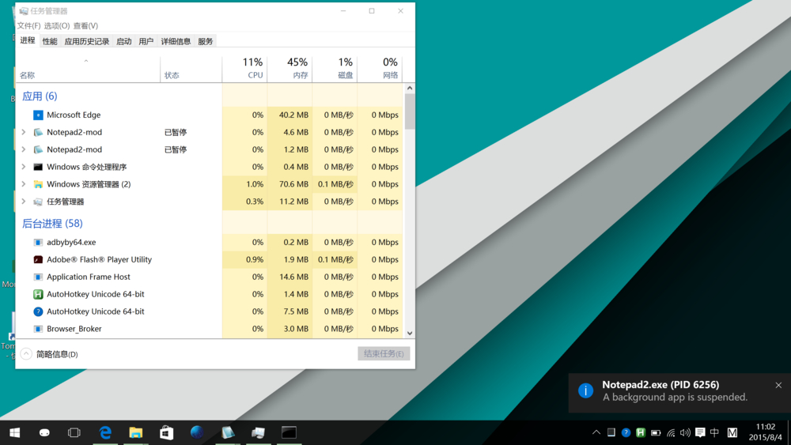The width and height of the screenshot is (791, 445).
Task: Switch to the 性能 tab
Action: 50,41
